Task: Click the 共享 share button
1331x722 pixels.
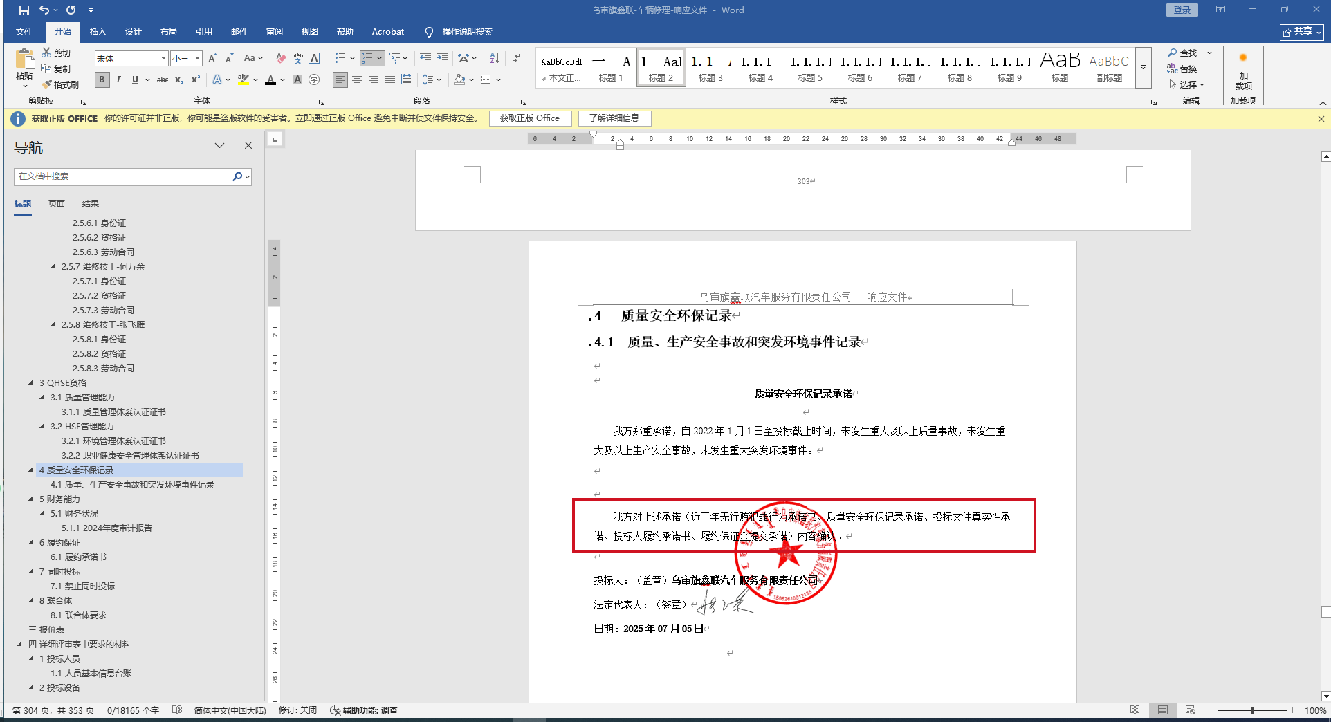Action: click(1302, 32)
